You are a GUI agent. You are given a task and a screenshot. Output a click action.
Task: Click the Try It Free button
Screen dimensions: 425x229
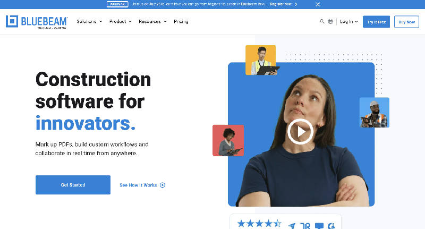coord(376,22)
